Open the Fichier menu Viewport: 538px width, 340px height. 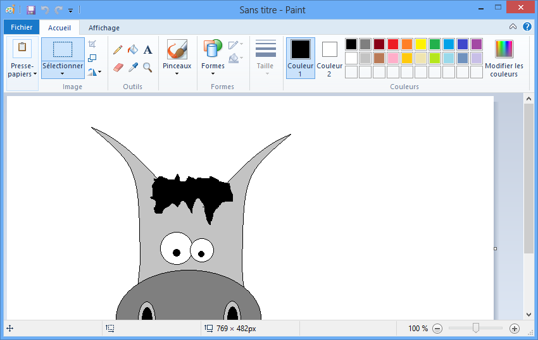point(22,27)
